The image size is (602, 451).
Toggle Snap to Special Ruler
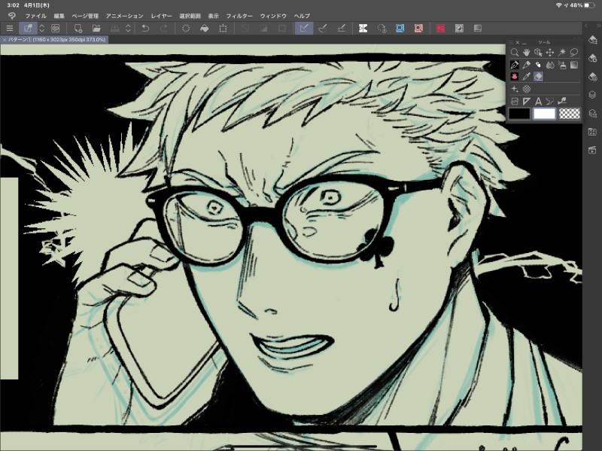(323, 29)
